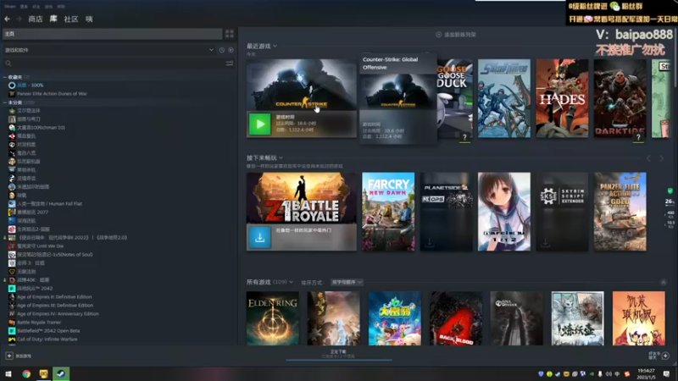Open the sort order dropdown
The width and height of the screenshot is (678, 381).
[347, 283]
